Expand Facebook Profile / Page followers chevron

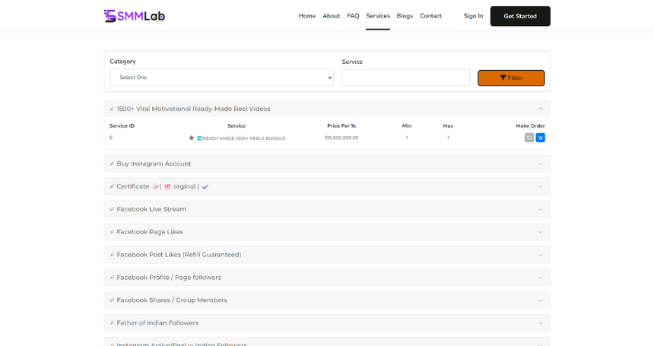[540, 278]
